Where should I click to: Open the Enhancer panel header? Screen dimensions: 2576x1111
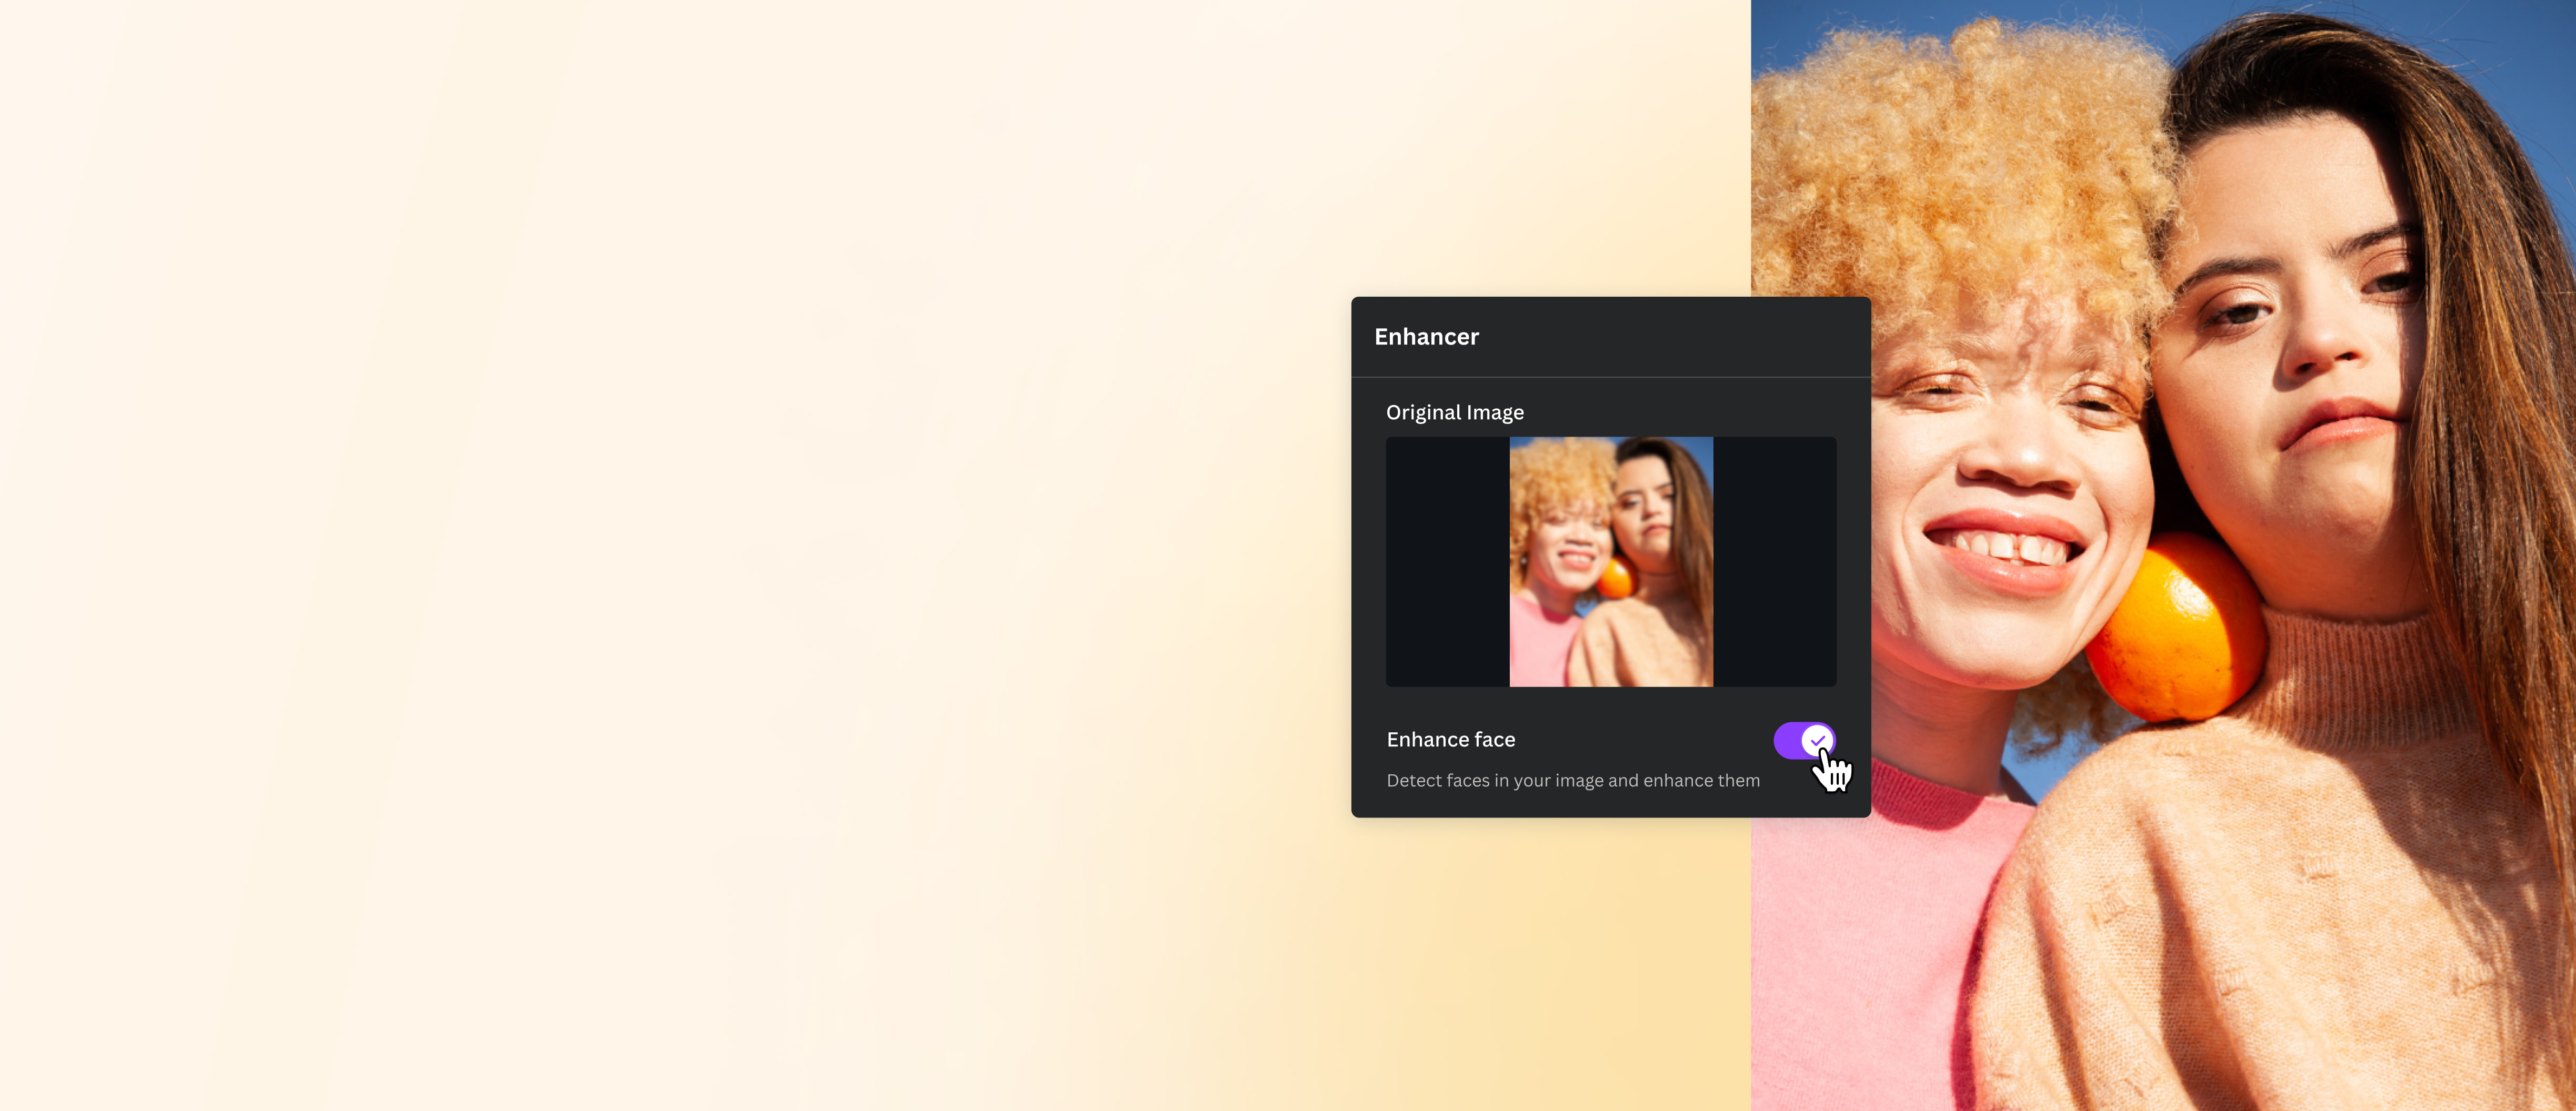point(1610,337)
